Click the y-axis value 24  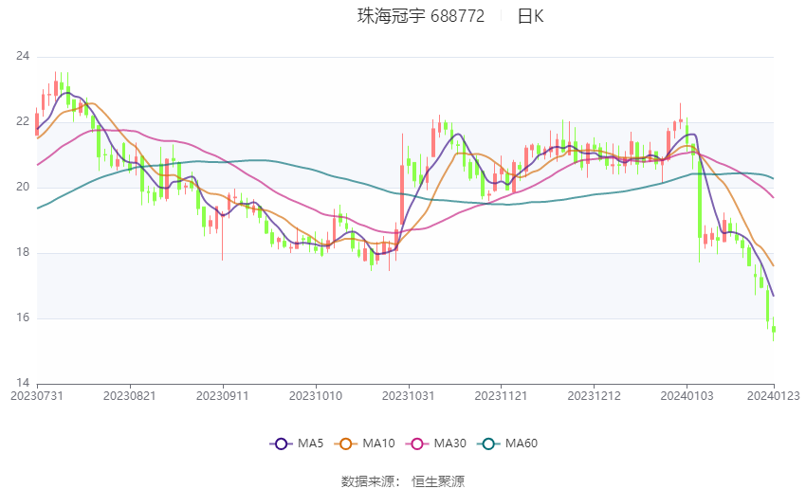(23, 56)
